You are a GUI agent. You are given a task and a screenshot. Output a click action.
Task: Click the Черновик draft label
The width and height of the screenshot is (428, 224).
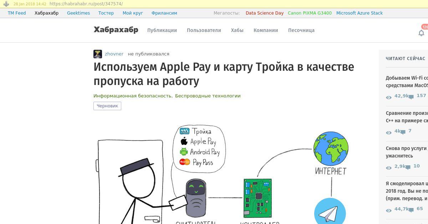[x=107, y=106]
